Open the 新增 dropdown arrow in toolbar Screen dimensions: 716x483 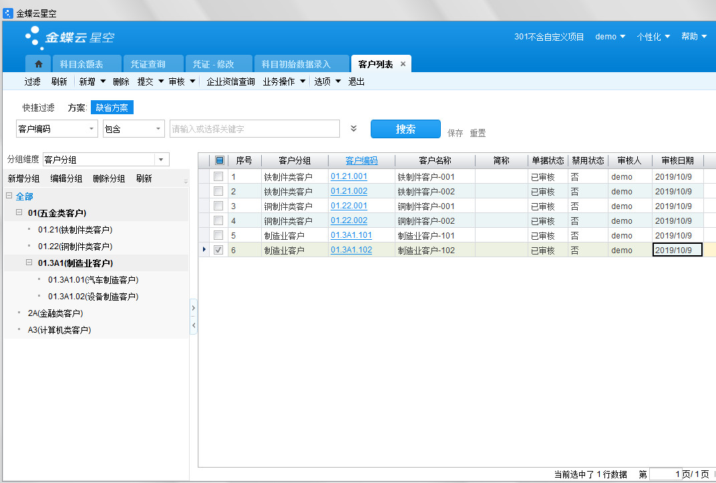tap(103, 82)
